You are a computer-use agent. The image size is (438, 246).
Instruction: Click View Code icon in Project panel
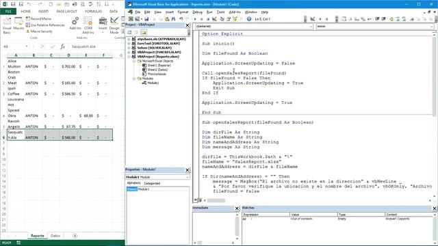pos(129,32)
